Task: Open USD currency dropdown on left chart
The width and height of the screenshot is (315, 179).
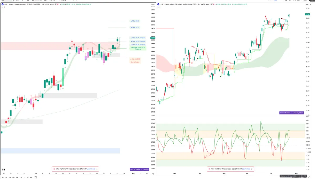Action: pyautogui.click(x=153, y=4)
